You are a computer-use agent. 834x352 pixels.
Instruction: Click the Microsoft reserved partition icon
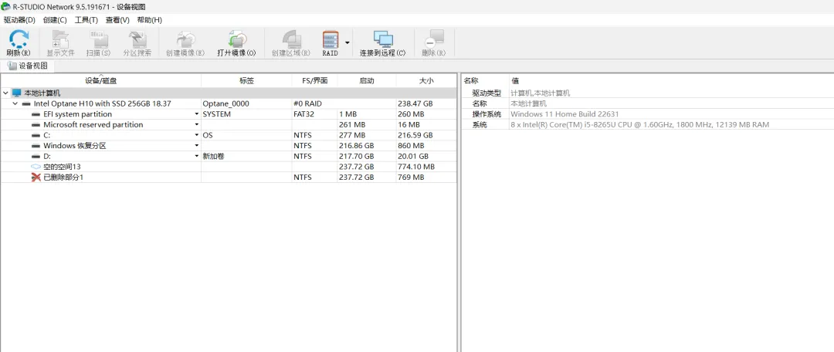[x=36, y=125]
